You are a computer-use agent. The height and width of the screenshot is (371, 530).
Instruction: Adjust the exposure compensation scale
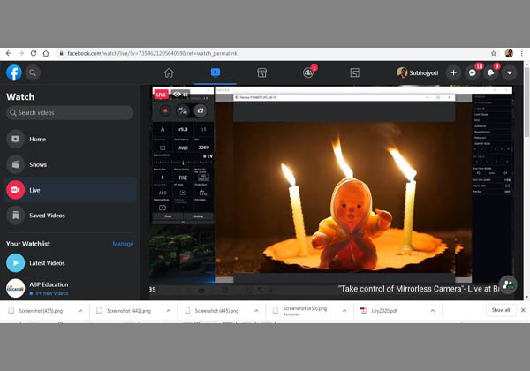pos(183,163)
